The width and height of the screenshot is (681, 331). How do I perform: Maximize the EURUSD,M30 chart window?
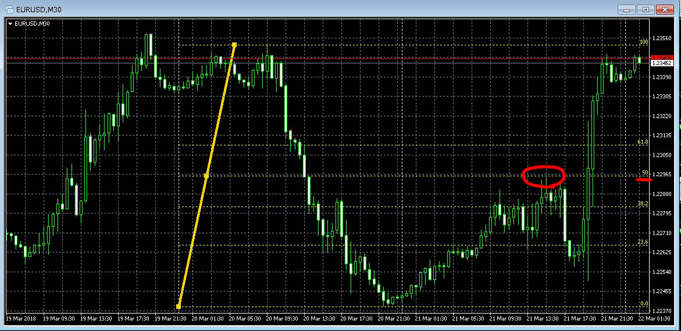646,9
